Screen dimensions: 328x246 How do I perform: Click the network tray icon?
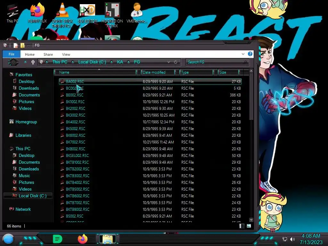point(284,239)
